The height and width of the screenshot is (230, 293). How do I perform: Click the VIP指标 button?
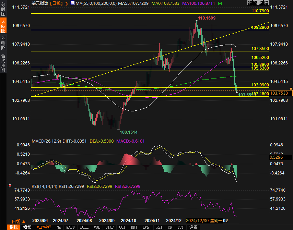(x=44, y=227)
